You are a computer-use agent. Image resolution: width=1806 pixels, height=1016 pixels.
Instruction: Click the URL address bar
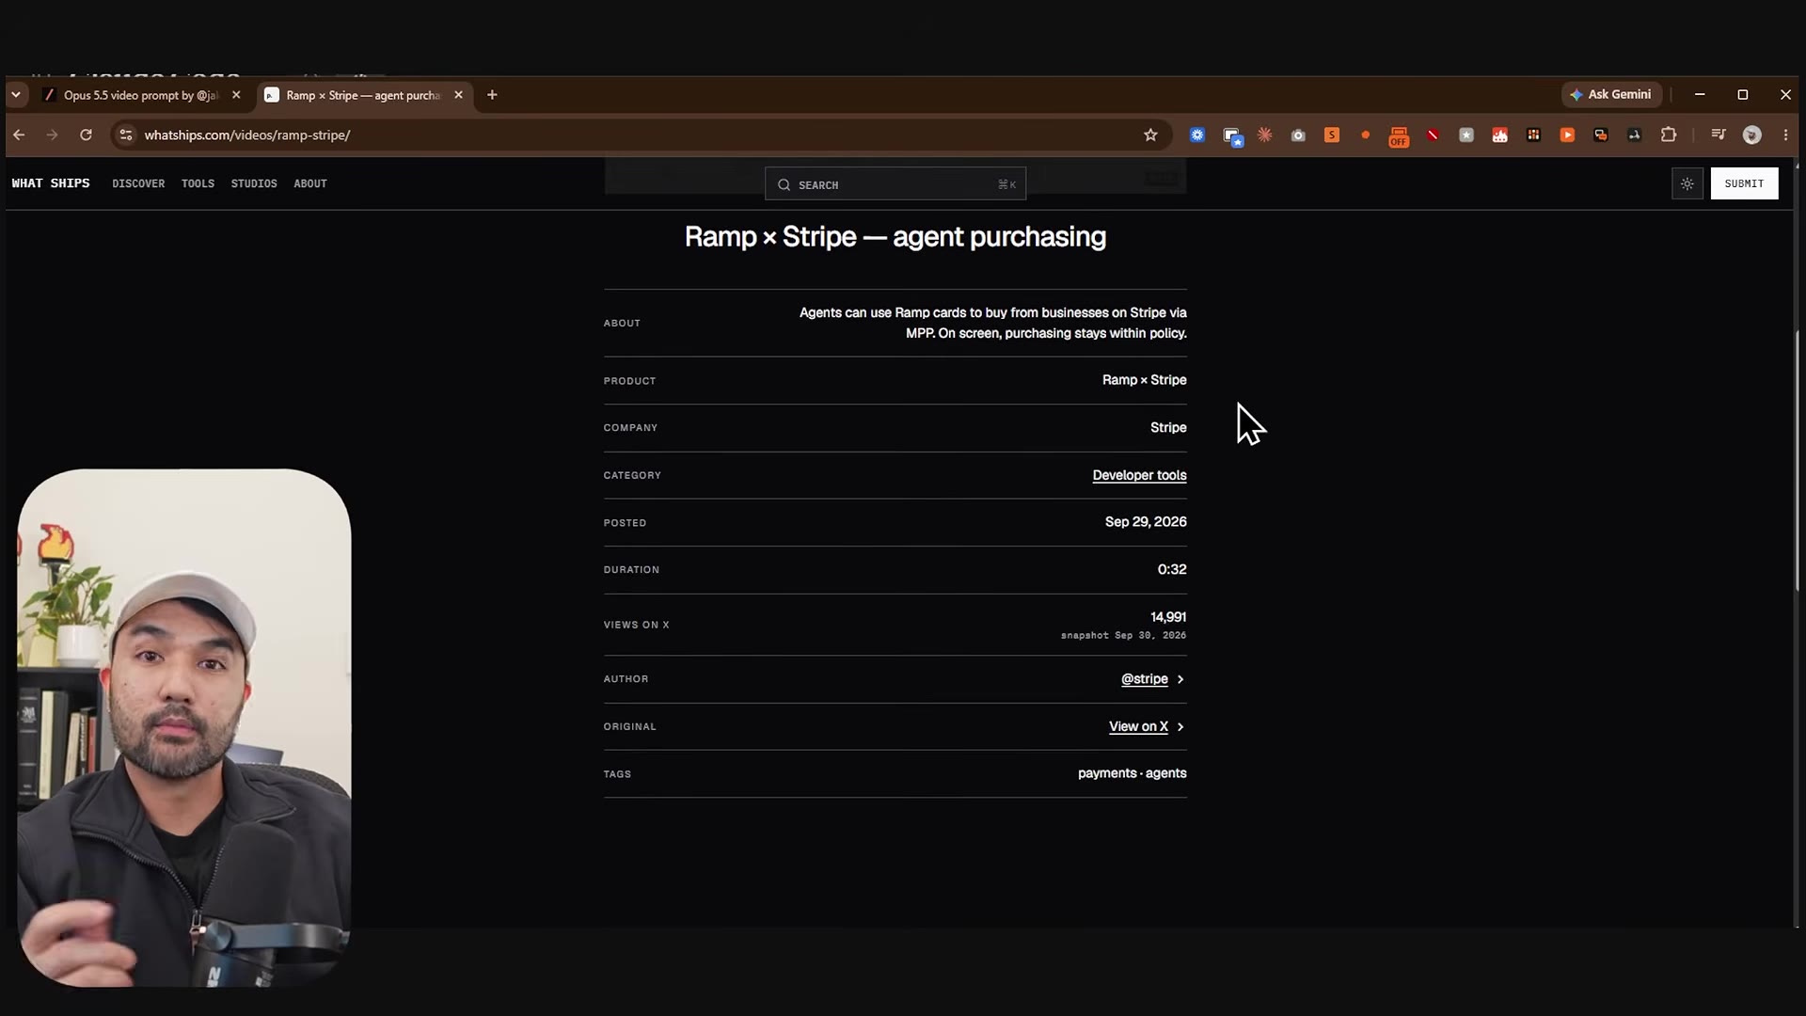(x=640, y=135)
